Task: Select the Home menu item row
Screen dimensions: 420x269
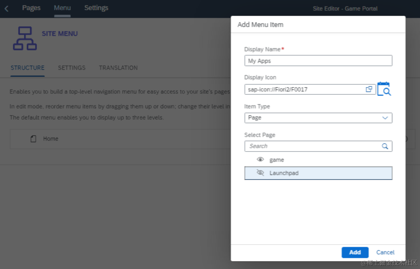Action: tap(120, 139)
